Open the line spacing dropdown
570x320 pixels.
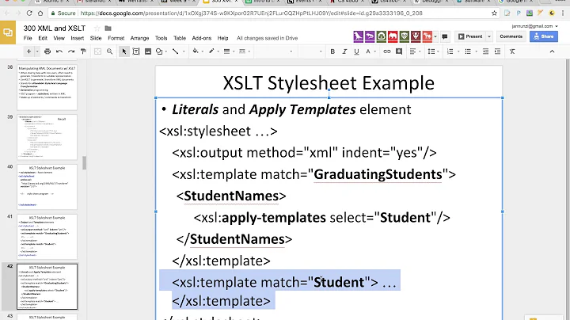pyautogui.click(x=433, y=51)
